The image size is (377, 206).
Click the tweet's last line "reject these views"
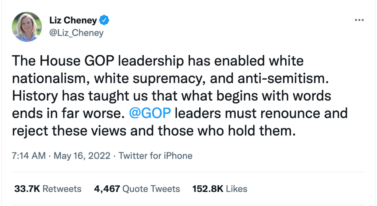(x=154, y=130)
